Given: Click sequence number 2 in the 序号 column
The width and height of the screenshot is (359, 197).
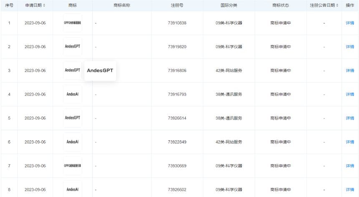Looking at the screenshot, I should point(9,47).
